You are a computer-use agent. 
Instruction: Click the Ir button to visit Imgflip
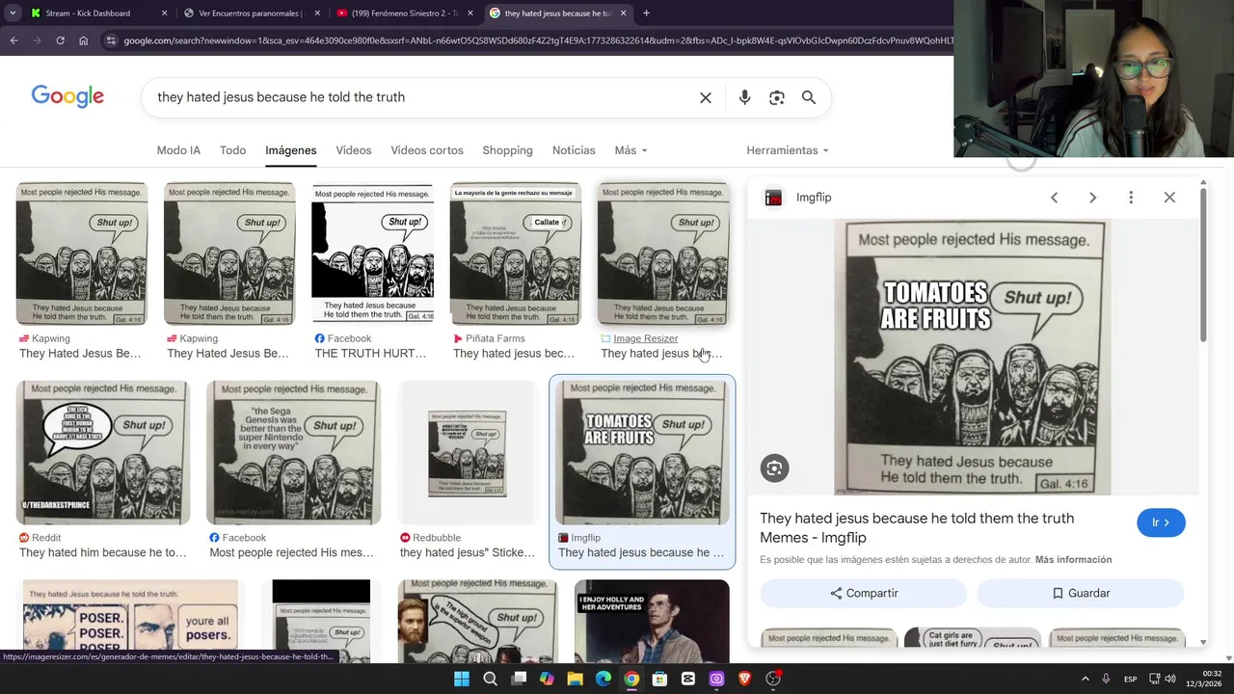coord(1161,522)
